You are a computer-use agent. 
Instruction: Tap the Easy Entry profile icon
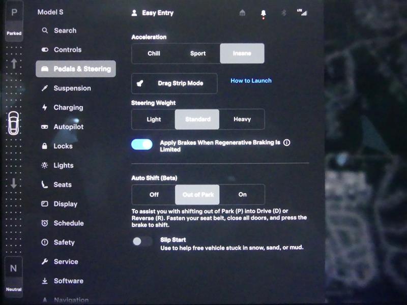[x=134, y=13]
